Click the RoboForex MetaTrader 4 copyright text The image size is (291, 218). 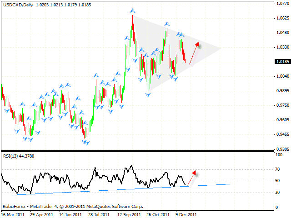(73, 206)
